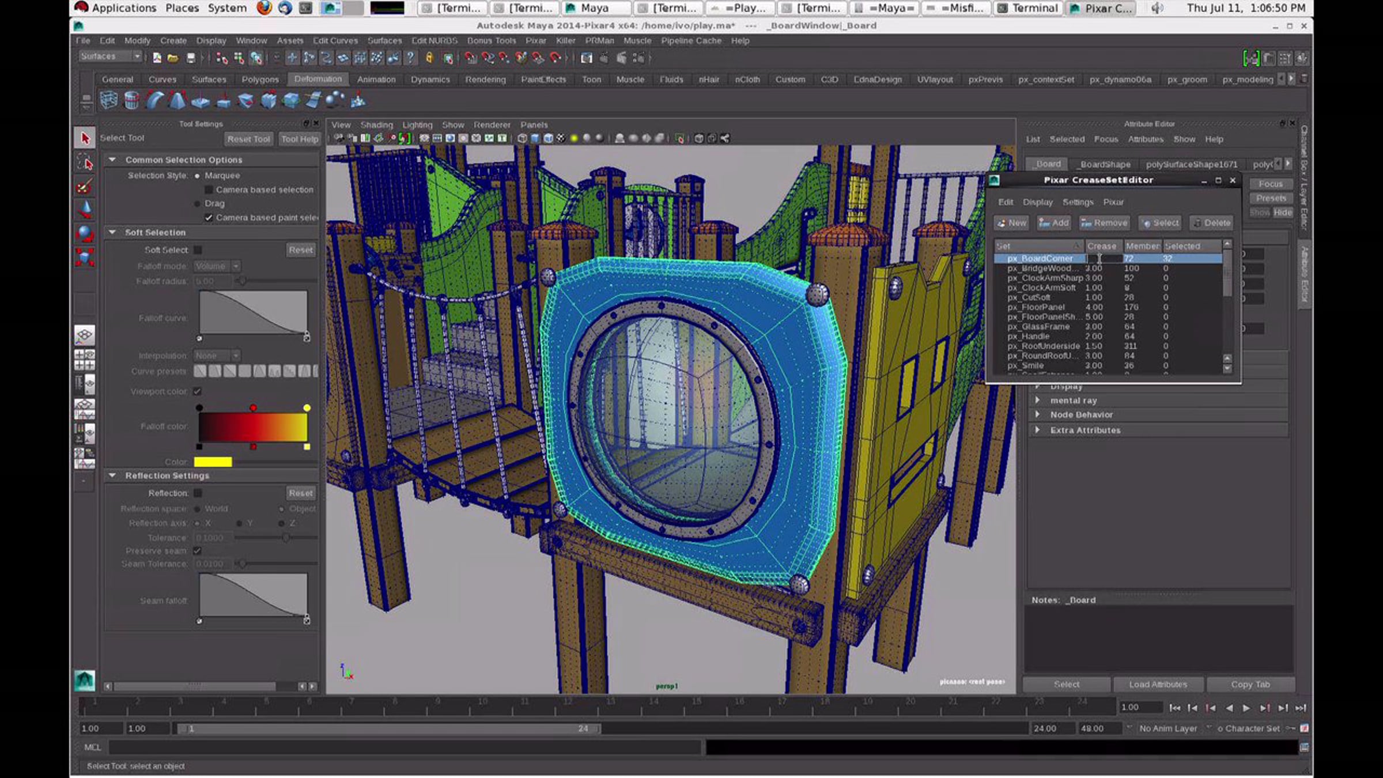
Task: Click the volume speaker icon in system panel
Action: 1157,8
